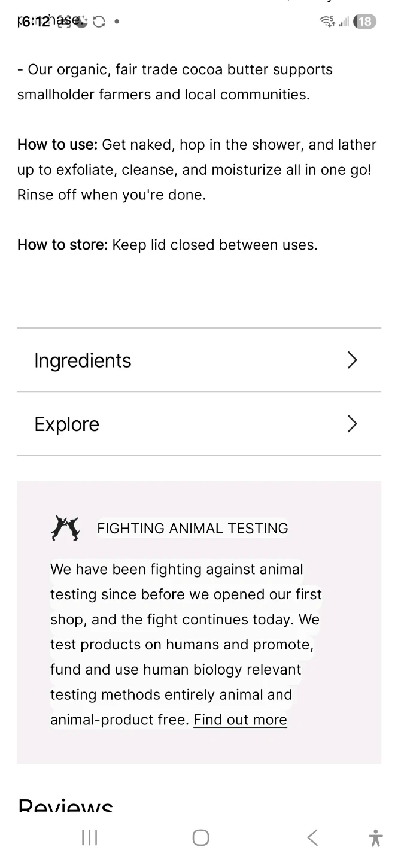Tap the status bar clock

[x=34, y=22]
